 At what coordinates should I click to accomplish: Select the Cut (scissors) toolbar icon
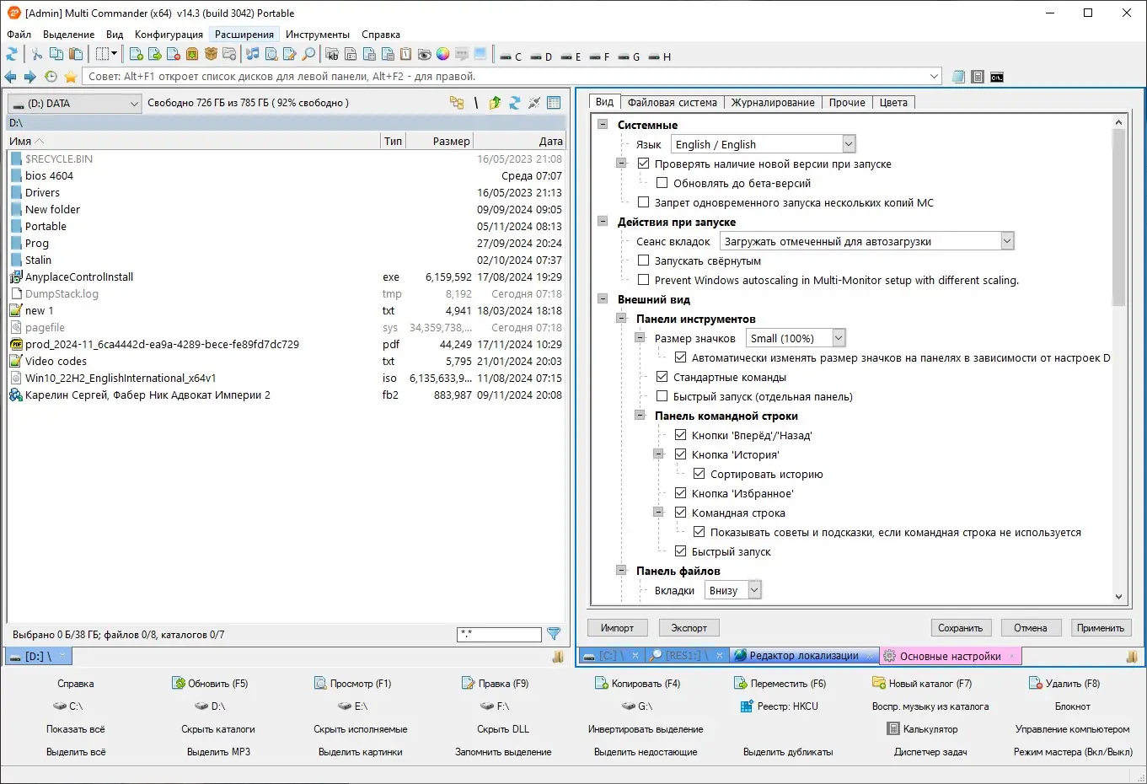37,54
